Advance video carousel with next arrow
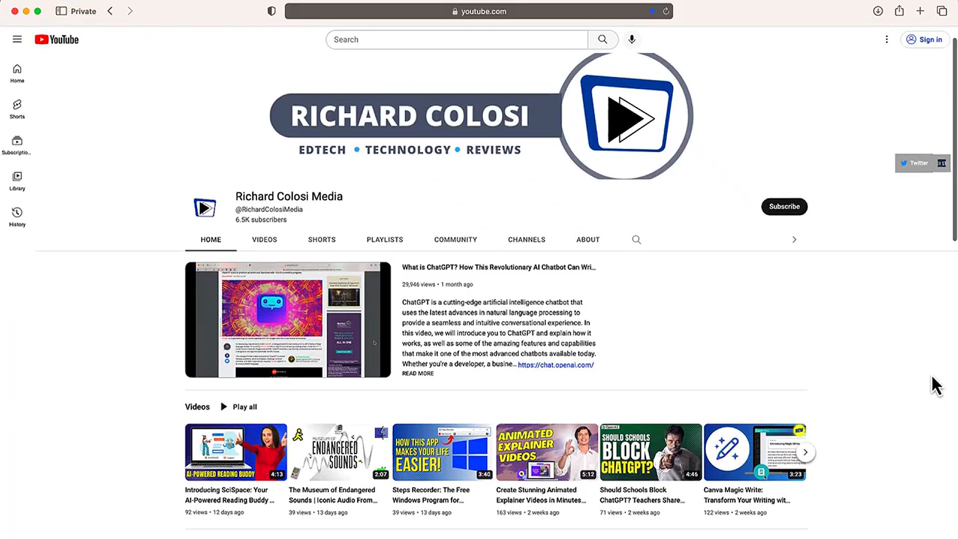The width and height of the screenshot is (958, 539). [x=805, y=452]
